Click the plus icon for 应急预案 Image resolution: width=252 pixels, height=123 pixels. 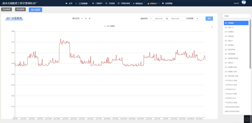click(x=163, y=3)
